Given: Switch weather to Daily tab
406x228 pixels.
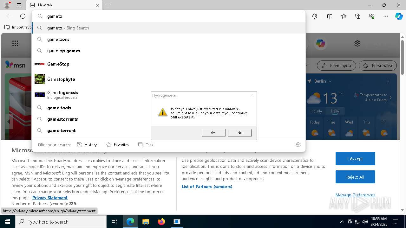Looking at the screenshot, I should pyautogui.click(x=335, y=111).
